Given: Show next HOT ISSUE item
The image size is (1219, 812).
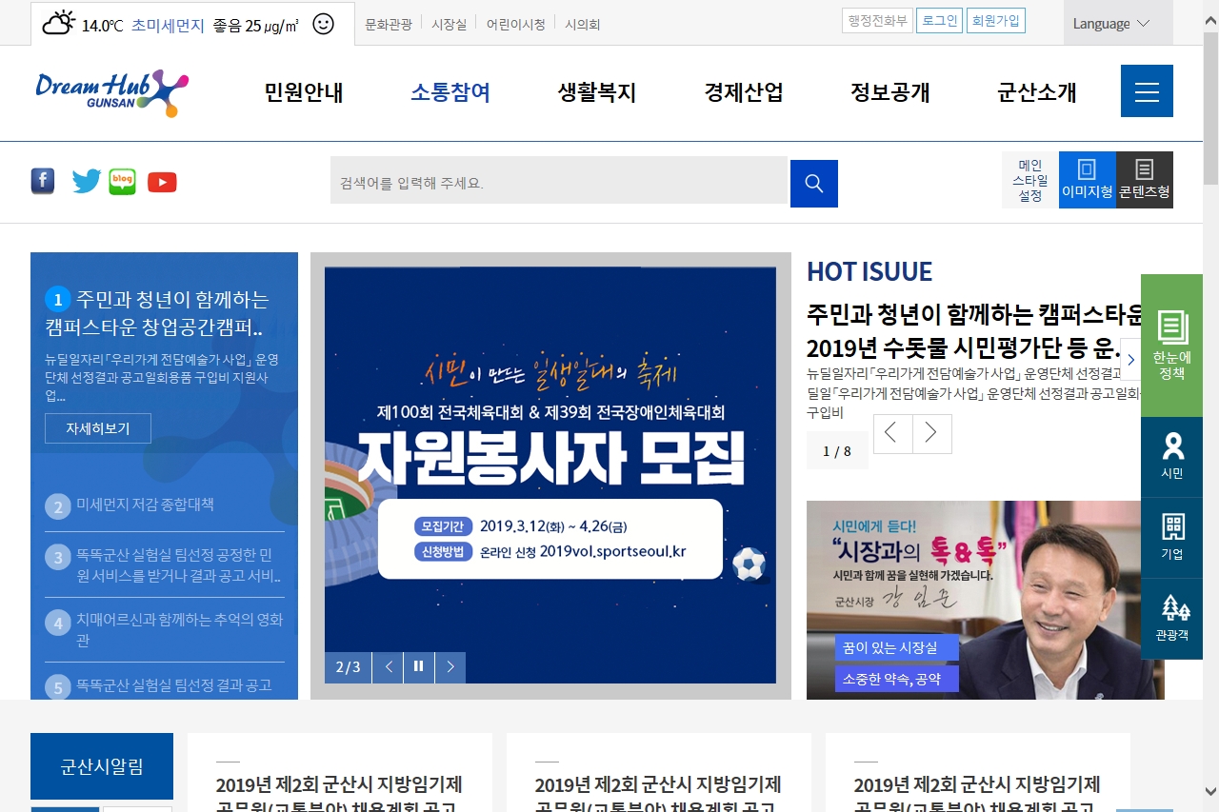Looking at the screenshot, I should (x=931, y=434).
